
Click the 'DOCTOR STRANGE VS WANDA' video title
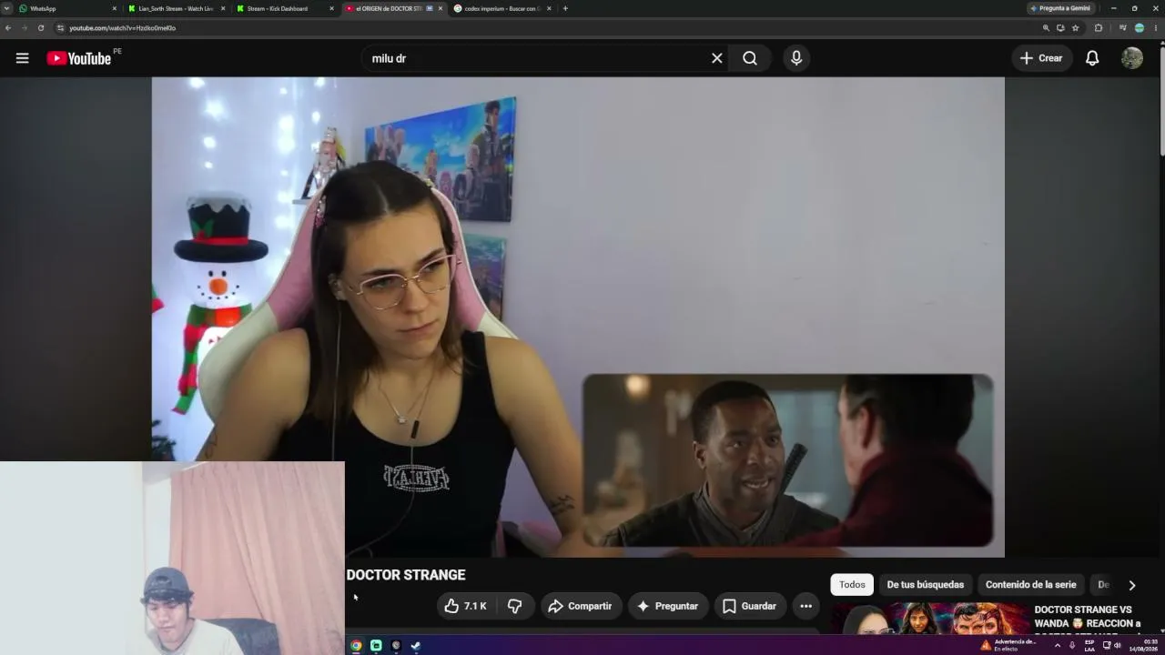[1088, 617]
